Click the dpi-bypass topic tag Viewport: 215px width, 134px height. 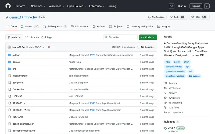click(194, 76)
